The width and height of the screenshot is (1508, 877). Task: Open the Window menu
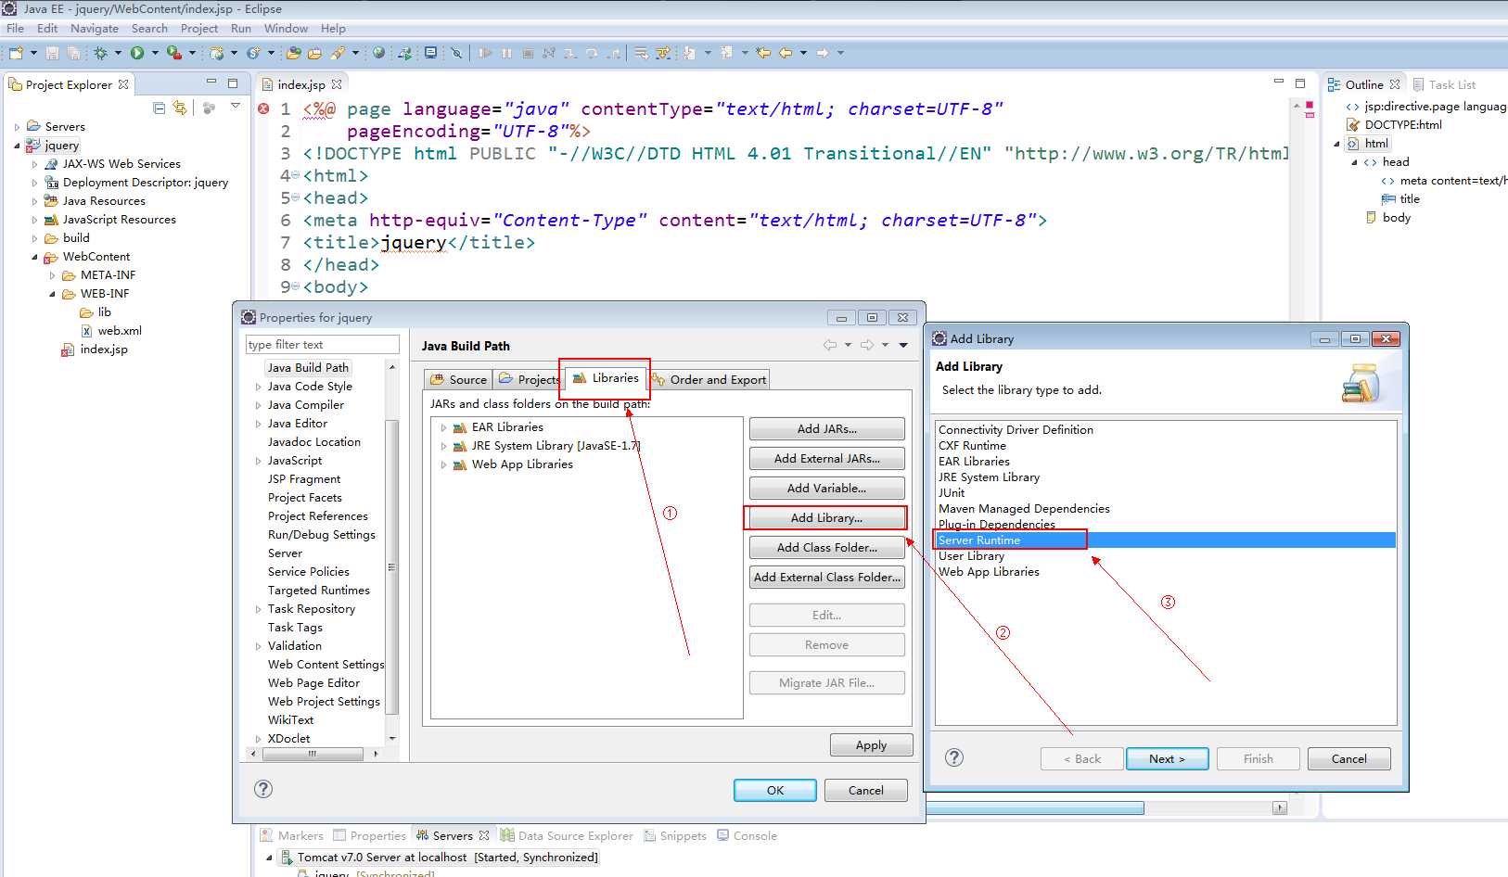[286, 29]
